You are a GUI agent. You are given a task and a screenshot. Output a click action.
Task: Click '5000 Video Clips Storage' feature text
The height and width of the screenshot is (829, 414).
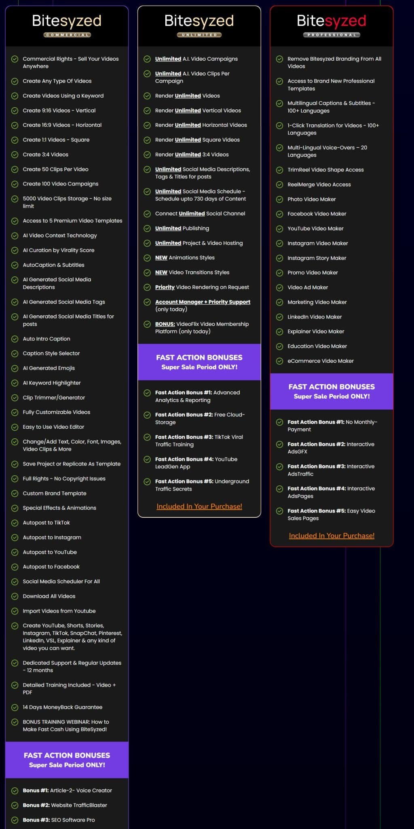(67, 202)
